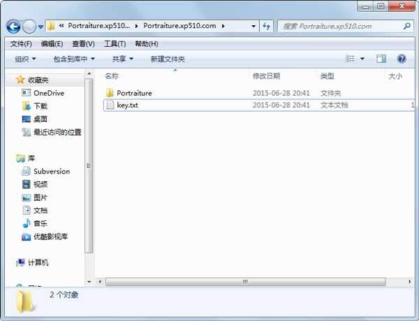Open the 共享 dropdown
Viewport: 419px width, 321px height.
click(123, 59)
